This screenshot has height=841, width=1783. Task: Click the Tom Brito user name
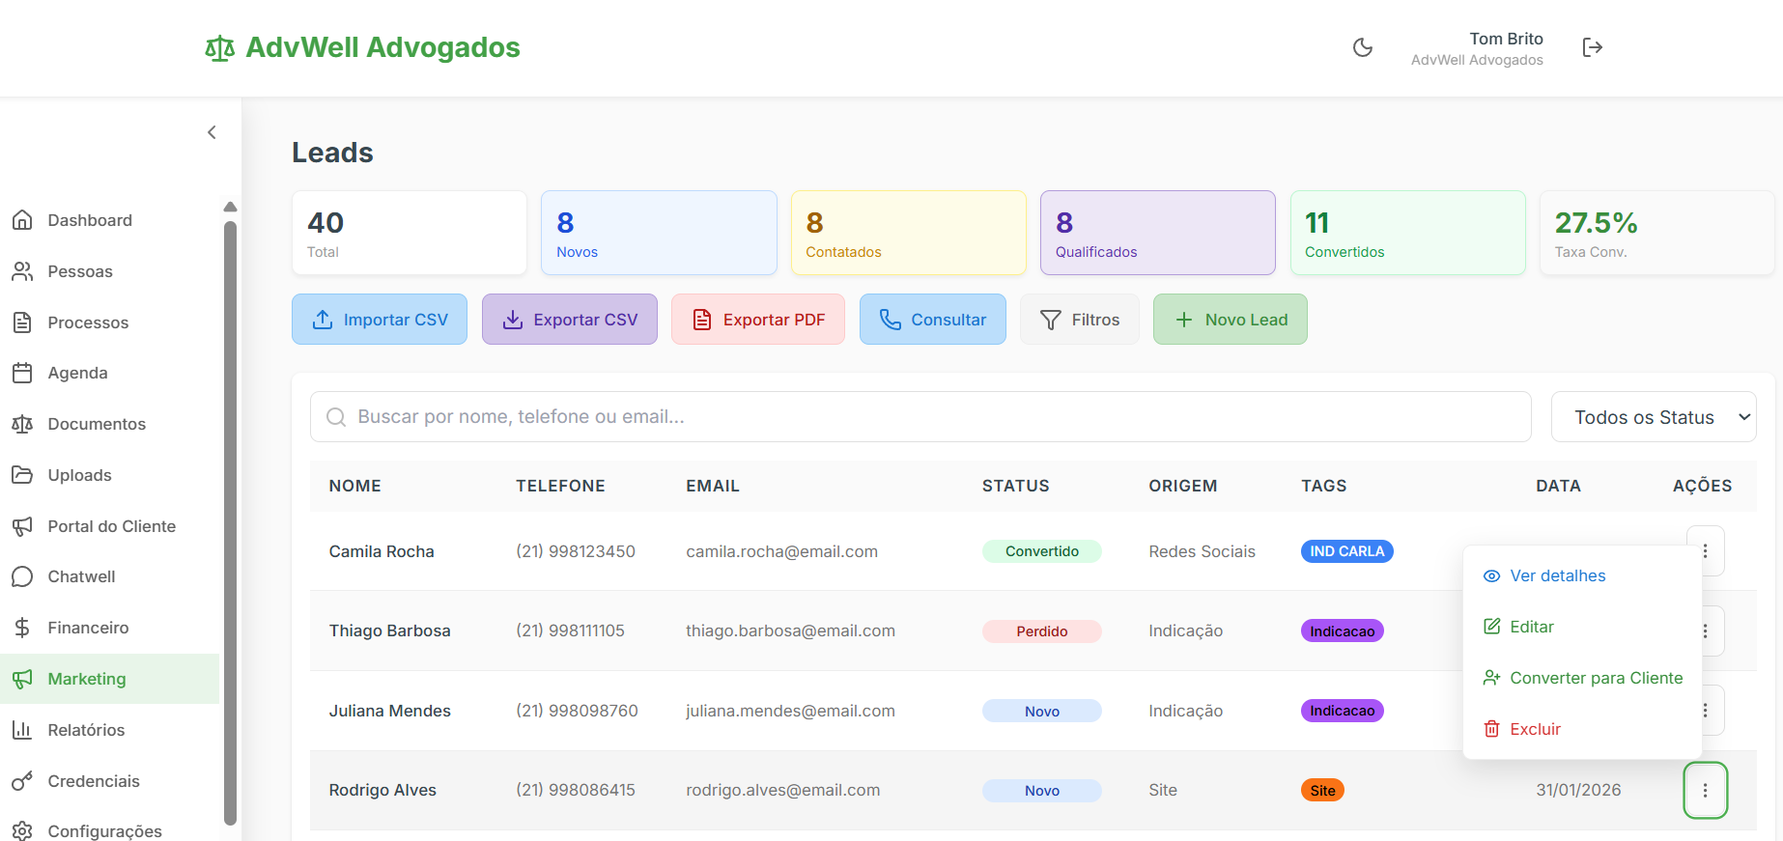(1507, 39)
